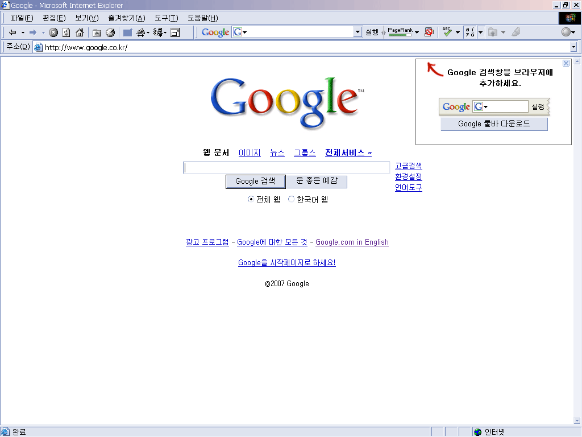
Task: Open the 이미지 search link
Action: coord(250,152)
